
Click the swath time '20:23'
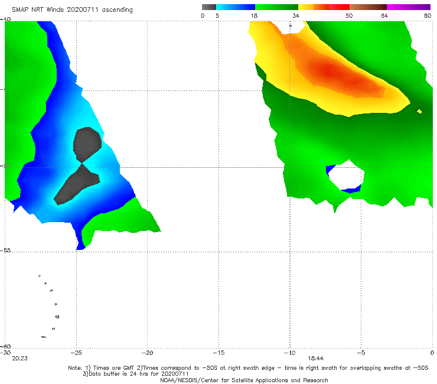point(19,359)
